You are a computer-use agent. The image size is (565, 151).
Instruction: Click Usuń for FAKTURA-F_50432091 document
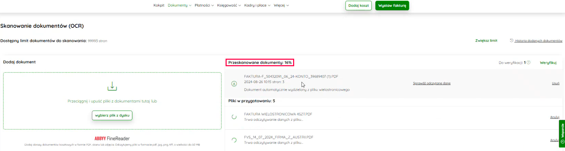coord(556,83)
